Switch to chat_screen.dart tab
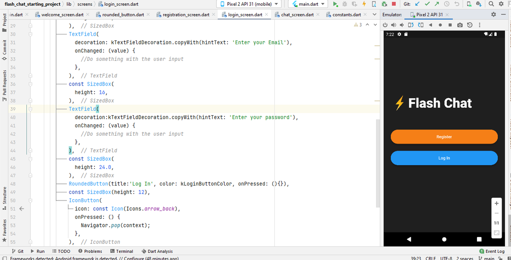This screenshot has width=511, height=260. point(297,14)
